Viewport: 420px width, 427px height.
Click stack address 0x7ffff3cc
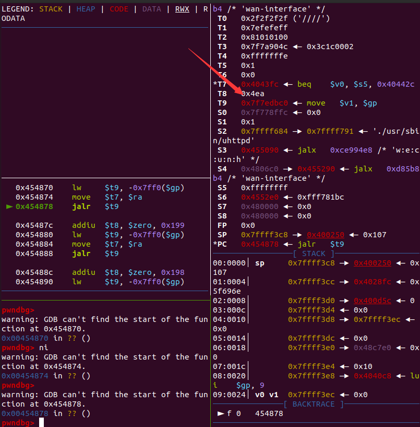coord(311,282)
